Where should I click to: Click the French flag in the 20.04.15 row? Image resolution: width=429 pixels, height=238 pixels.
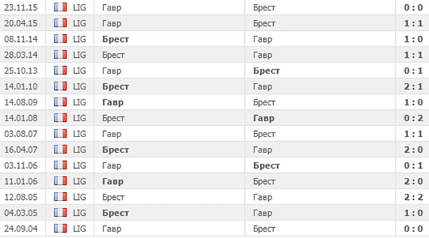click(60, 23)
